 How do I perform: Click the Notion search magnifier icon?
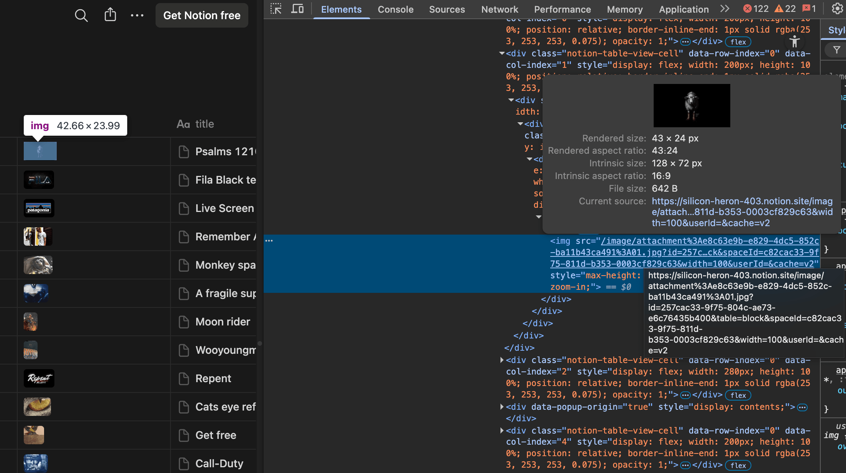click(x=81, y=15)
